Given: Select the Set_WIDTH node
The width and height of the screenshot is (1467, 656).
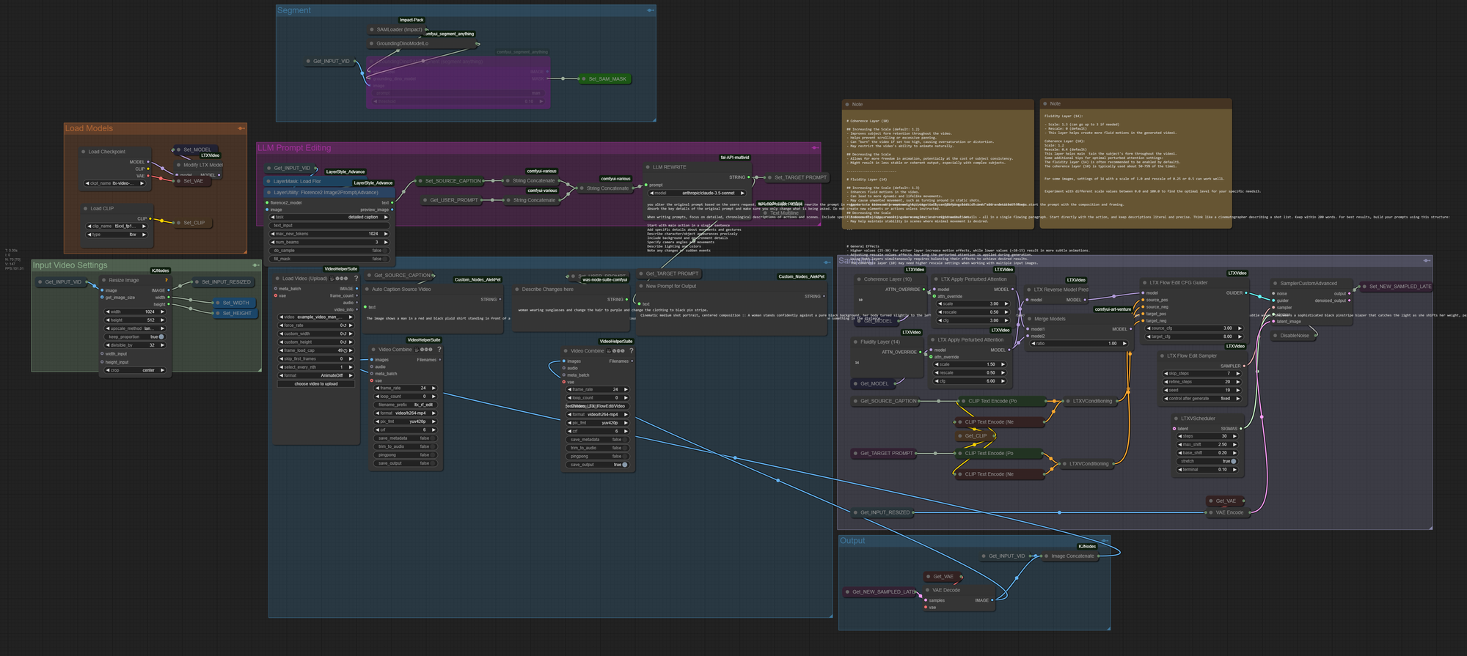Looking at the screenshot, I should pyautogui.click(x=235, y=303).
